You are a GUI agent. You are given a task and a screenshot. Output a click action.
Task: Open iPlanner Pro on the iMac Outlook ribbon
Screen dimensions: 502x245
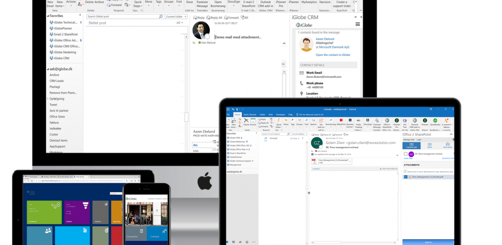click(281, 4)
